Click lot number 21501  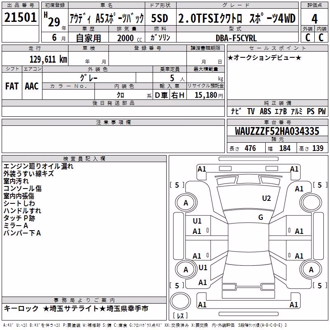(20, 17)
